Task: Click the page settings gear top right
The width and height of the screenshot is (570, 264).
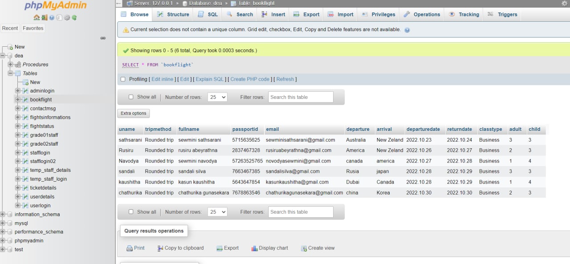Action: pos(564,3)
